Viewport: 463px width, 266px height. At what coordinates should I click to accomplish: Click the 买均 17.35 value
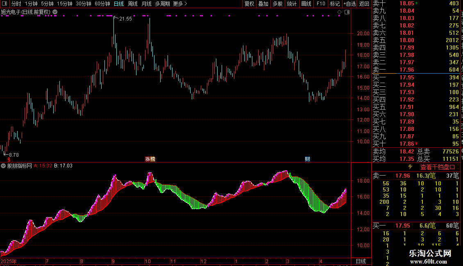click(406, 159)
